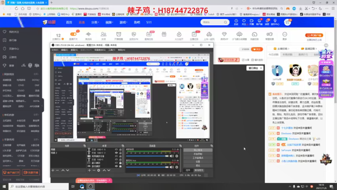Image resolution: width=337 pixels, height=190 pixels.
Task: Open source properties gear in Sources toolbar
Action: 99,171
